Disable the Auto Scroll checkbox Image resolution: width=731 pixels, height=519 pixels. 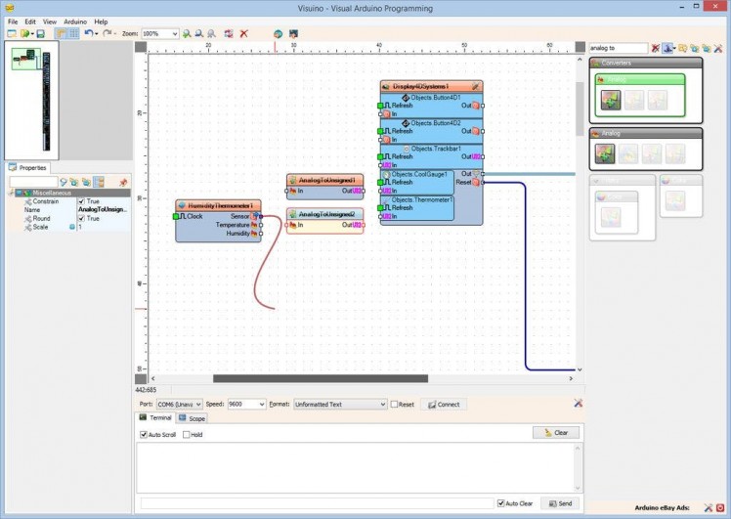coord(144,434)
